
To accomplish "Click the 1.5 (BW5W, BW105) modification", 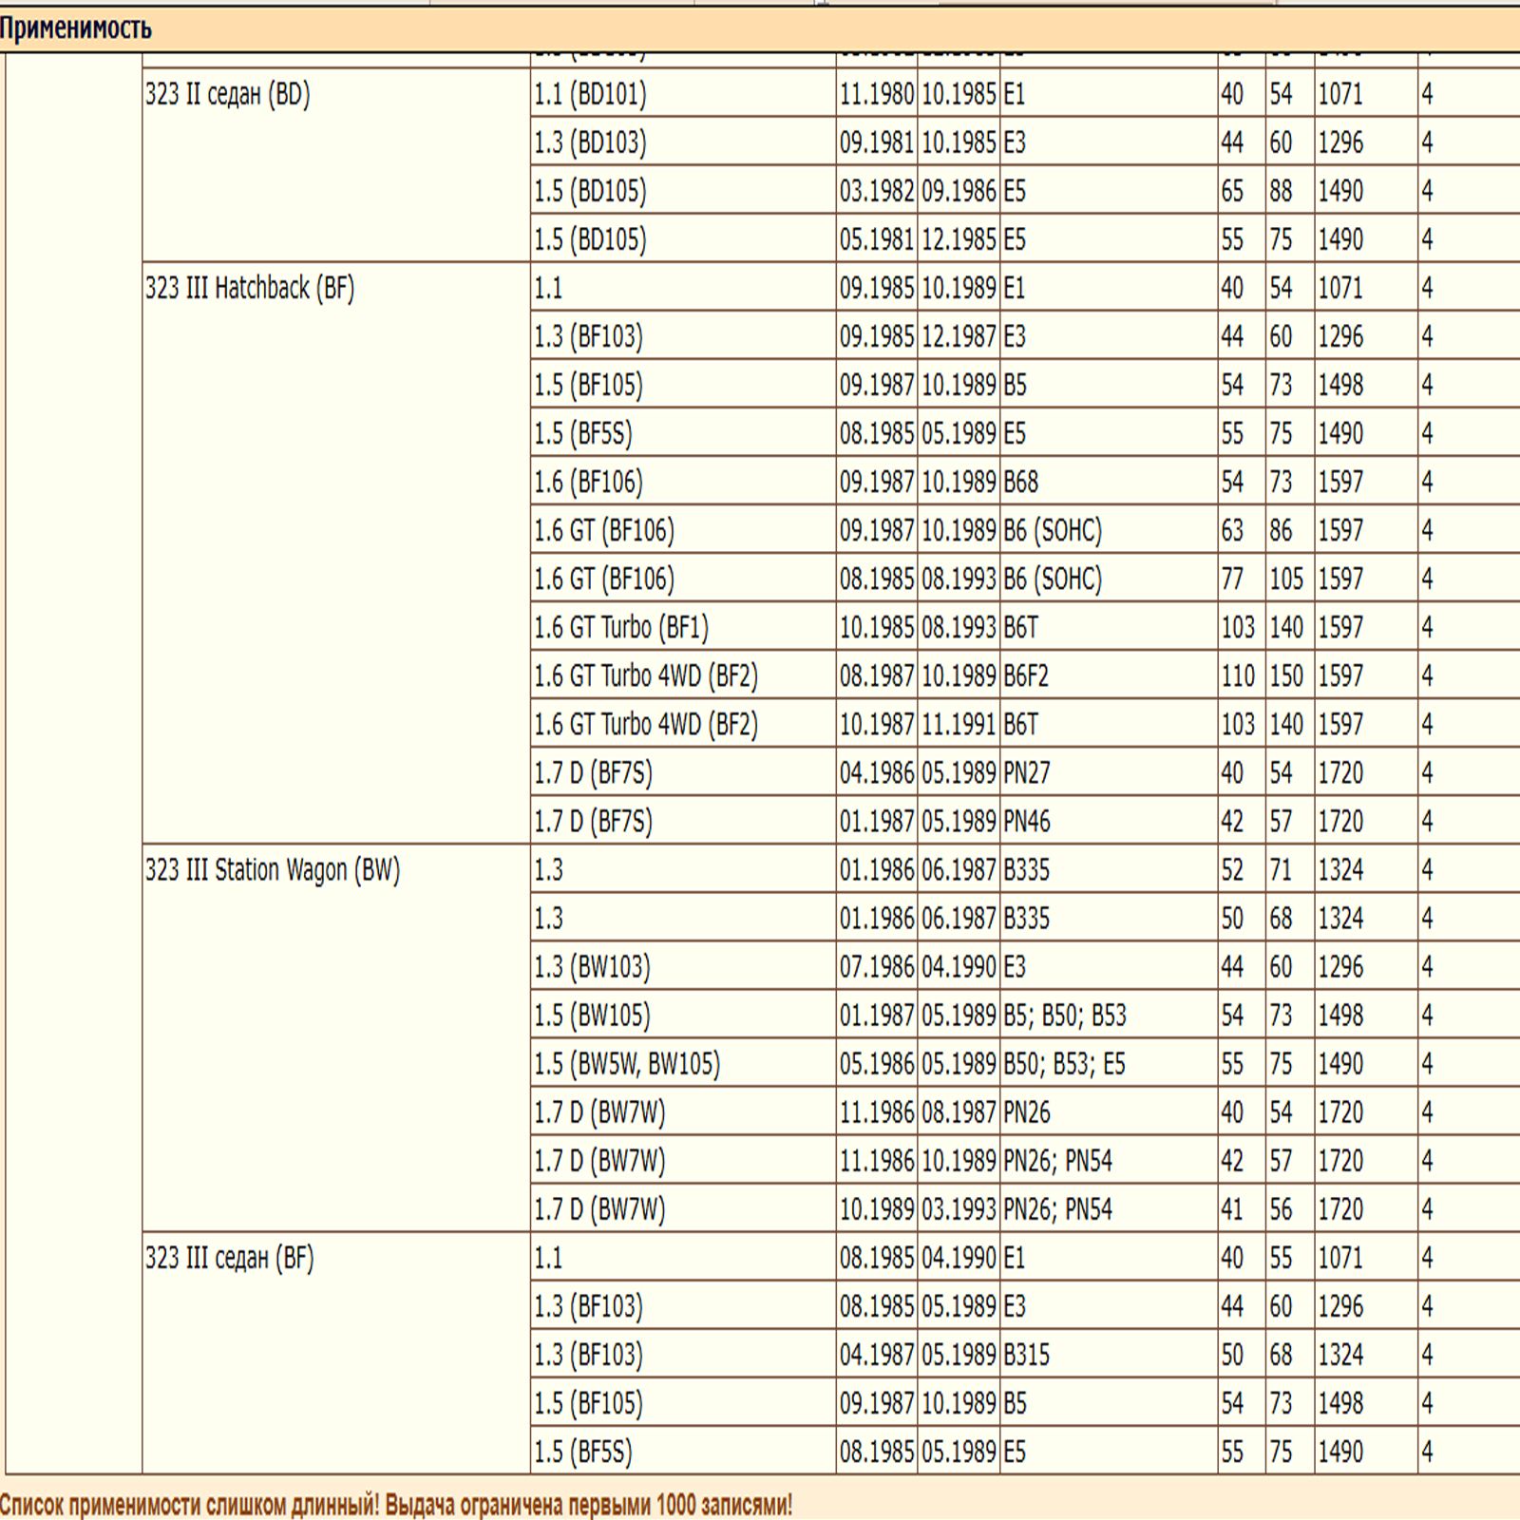I will (x=627, y=1064).
